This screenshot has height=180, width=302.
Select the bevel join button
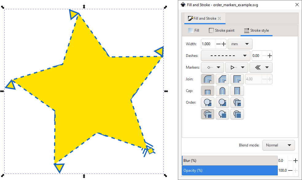coord(222,79)
